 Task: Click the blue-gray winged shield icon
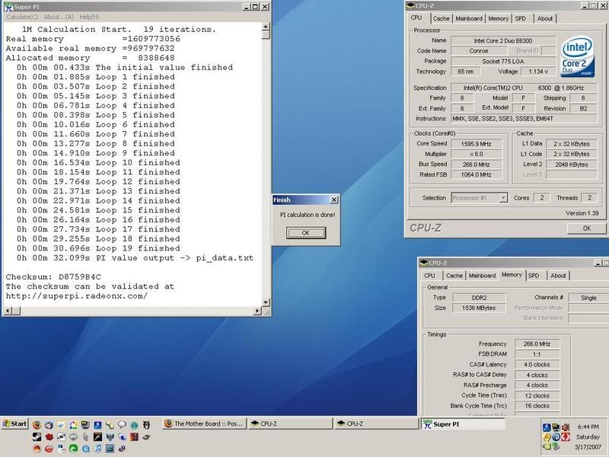(x=110, y=436)
